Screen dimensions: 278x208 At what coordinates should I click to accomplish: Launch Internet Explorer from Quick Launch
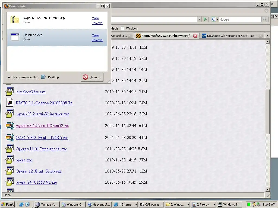21,204
